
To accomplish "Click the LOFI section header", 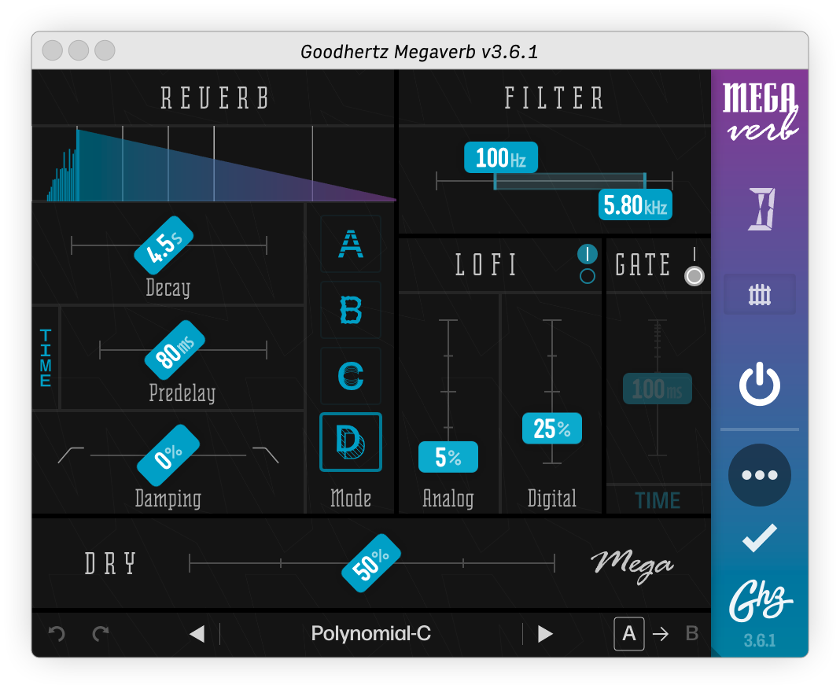I will 486,265.
